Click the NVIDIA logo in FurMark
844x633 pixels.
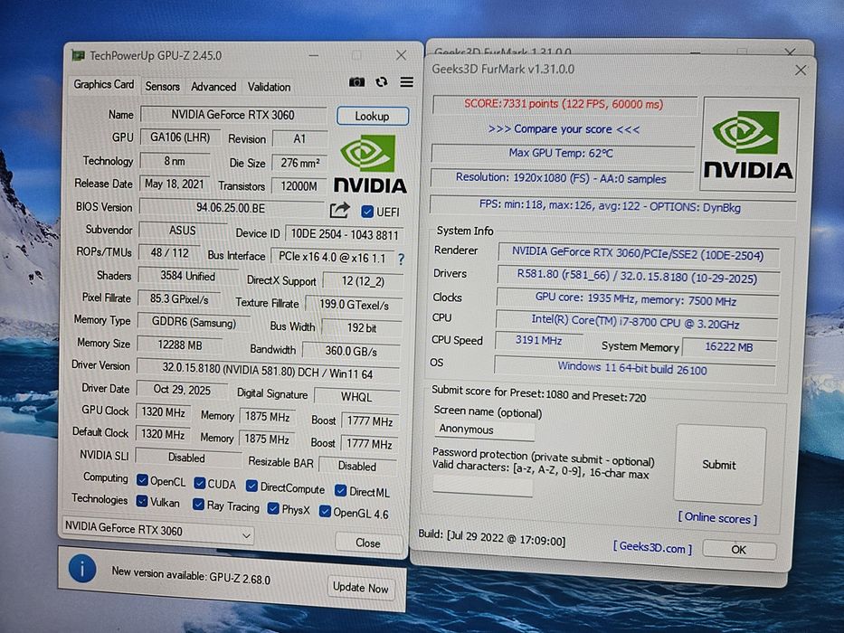tap(748, 145)
